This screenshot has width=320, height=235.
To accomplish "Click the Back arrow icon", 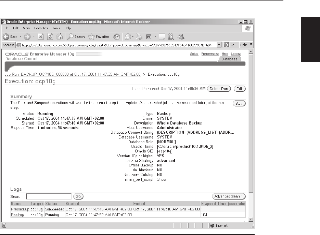I will click(6, 36).
